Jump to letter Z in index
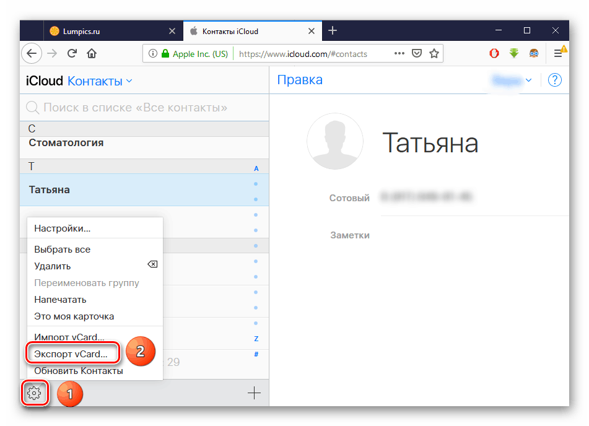The image size is (589, 426). pos(256,339)
